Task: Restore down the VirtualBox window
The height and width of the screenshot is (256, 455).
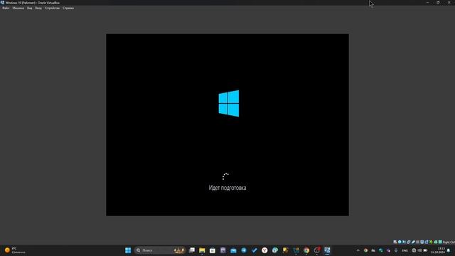Action: (x=438, y=2)
